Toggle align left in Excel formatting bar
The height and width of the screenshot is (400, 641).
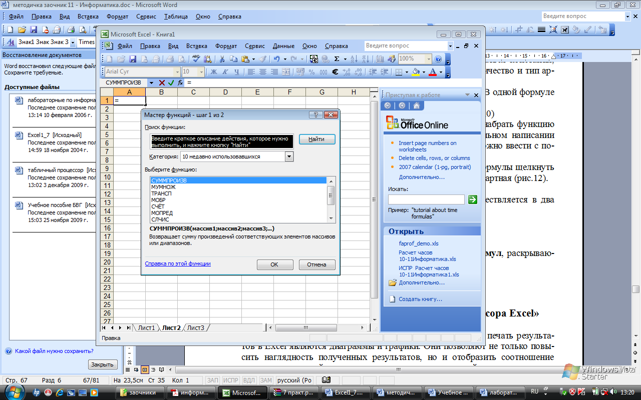click(251, 71)
